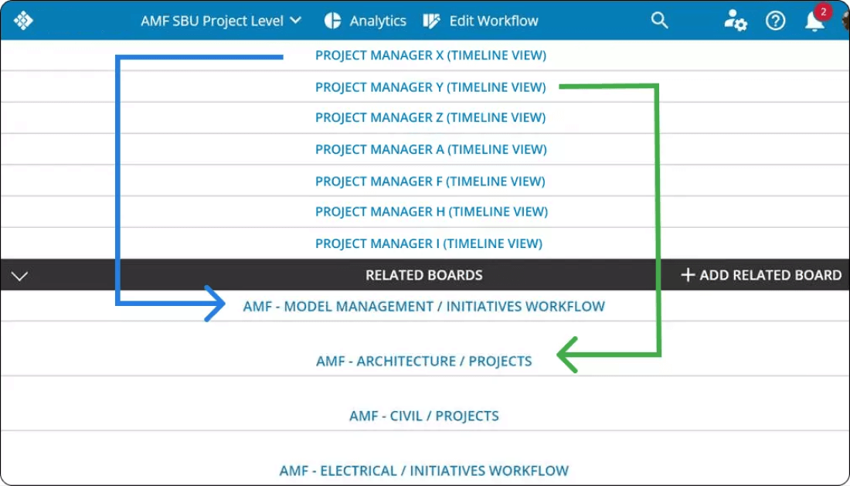Collapse the Related Boards section chevron

(x=18, y=274)
